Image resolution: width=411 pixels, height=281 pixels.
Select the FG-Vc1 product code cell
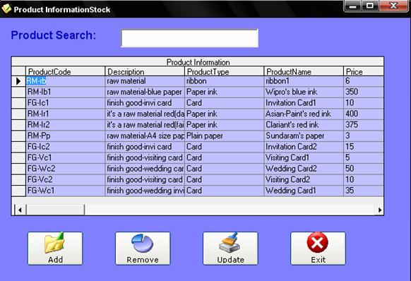coord(65,158)
